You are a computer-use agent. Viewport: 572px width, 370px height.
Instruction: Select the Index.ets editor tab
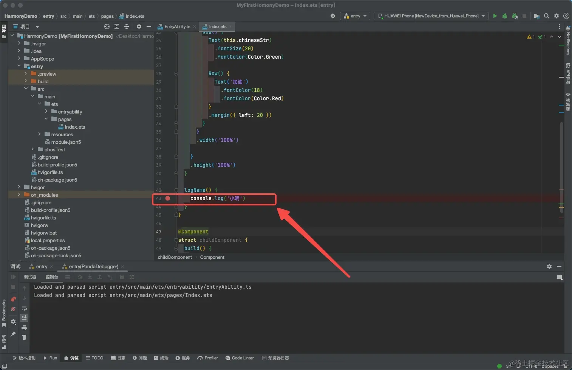(218, 26)
